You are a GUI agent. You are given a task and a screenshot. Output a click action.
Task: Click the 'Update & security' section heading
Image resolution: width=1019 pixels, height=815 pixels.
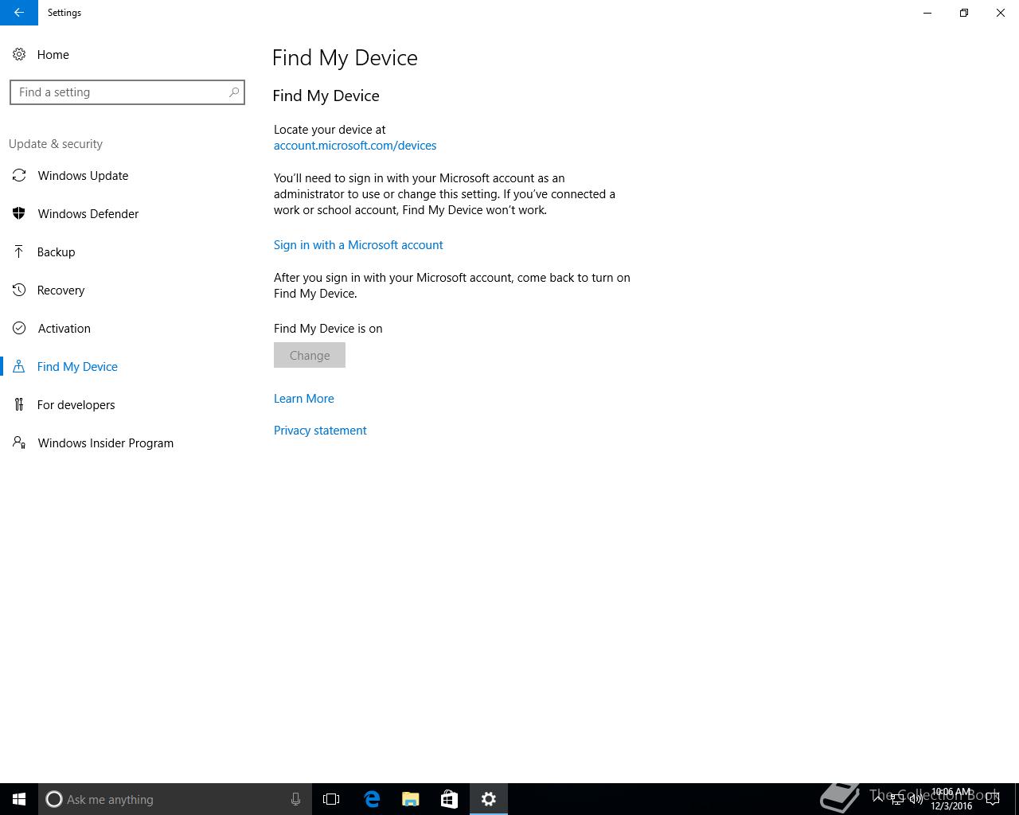(56, 144)
